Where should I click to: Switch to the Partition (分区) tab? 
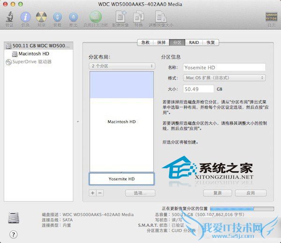177,43
